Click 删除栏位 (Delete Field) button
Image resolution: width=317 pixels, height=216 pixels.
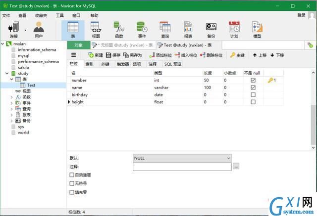coord(211,55)
